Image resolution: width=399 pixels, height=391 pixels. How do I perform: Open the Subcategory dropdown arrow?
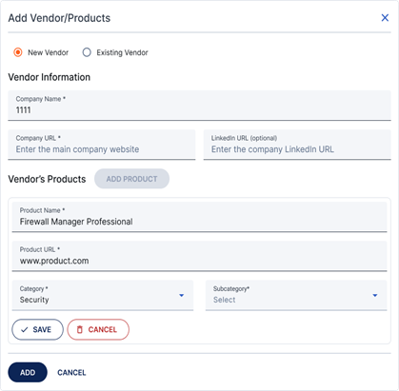click(x=375, y=295)
